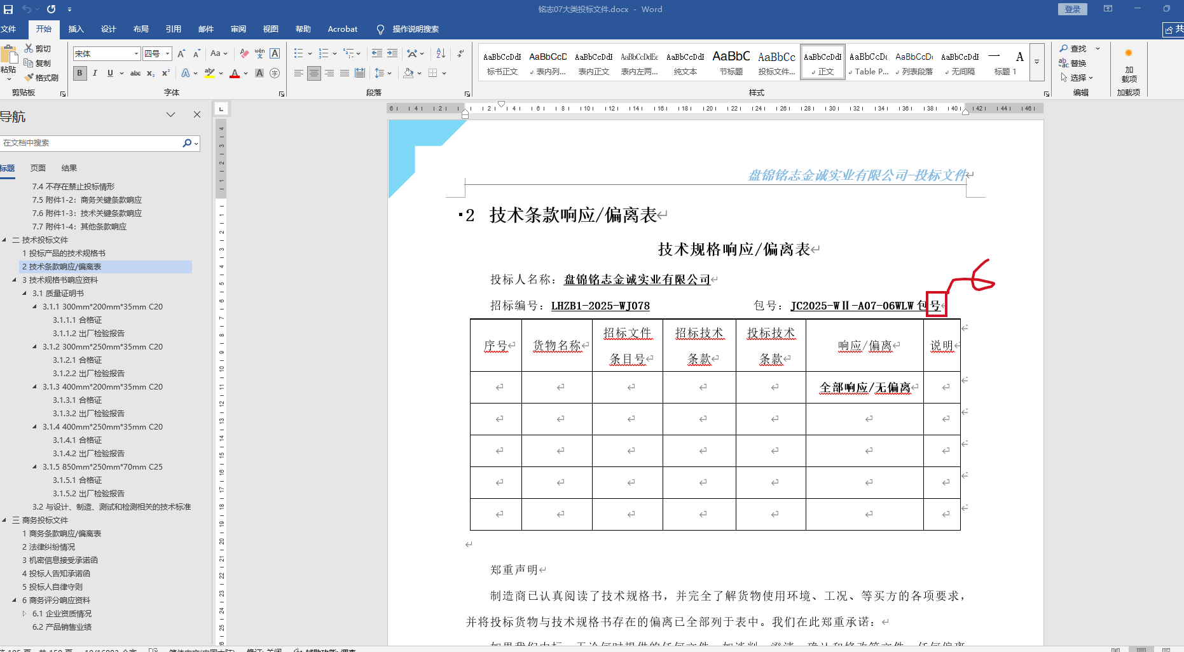The height and width of the screenshot is (652, 1184).
Task: Activate the Format Painter (格式刷)
Action: [x=41, y=78]
